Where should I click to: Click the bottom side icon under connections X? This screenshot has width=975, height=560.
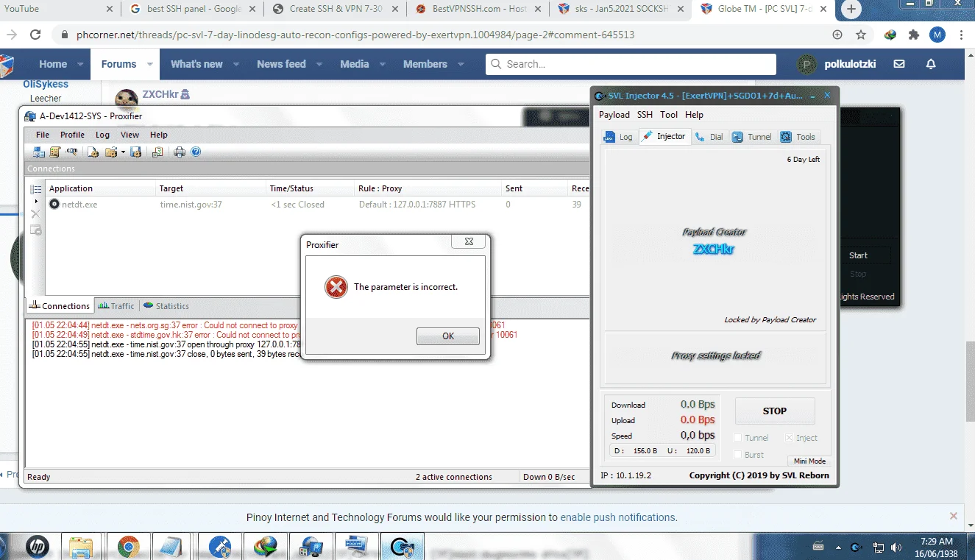pos(35,230)
